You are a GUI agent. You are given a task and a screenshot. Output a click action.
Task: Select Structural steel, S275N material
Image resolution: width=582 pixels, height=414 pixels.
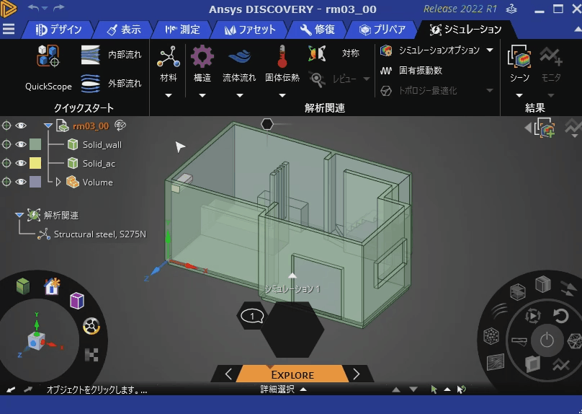100,234
